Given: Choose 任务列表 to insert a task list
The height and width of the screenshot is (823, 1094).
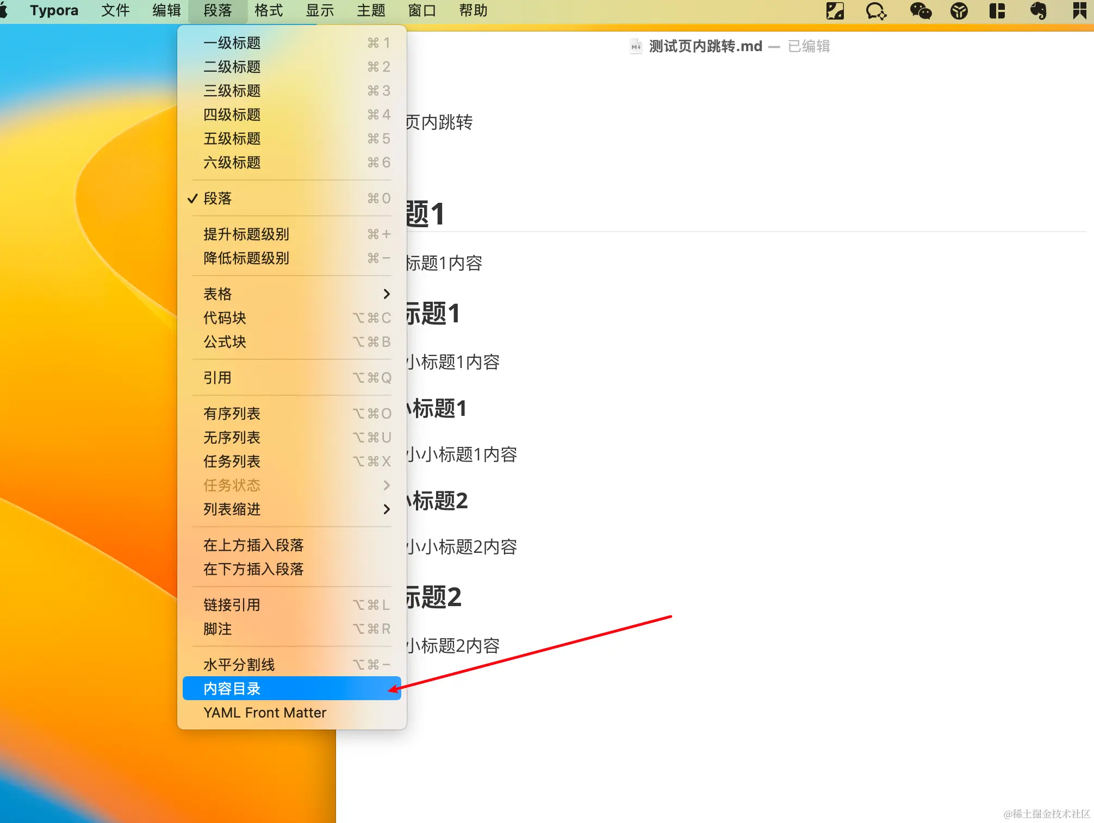Looking at the screenshot, I should [232, 462].
